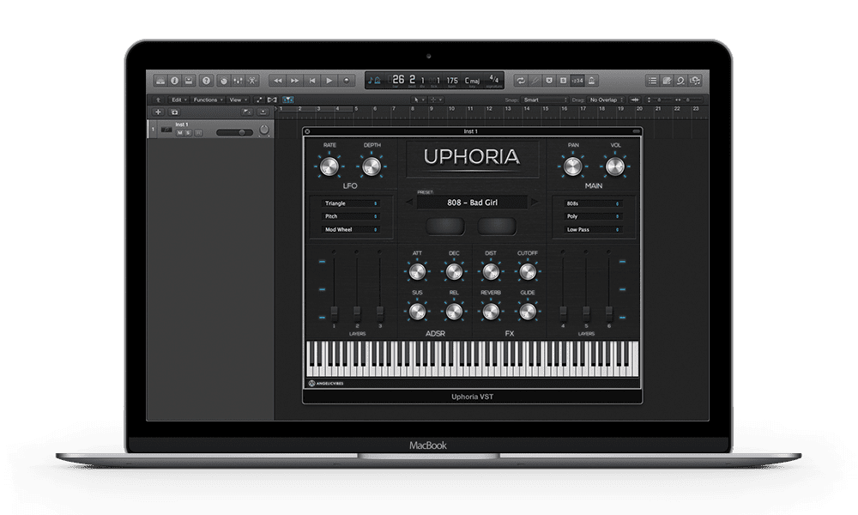Click the Inst 1 track pan knob
The image size is (858, 515).
pyautogui.click(x=264, y=130)
